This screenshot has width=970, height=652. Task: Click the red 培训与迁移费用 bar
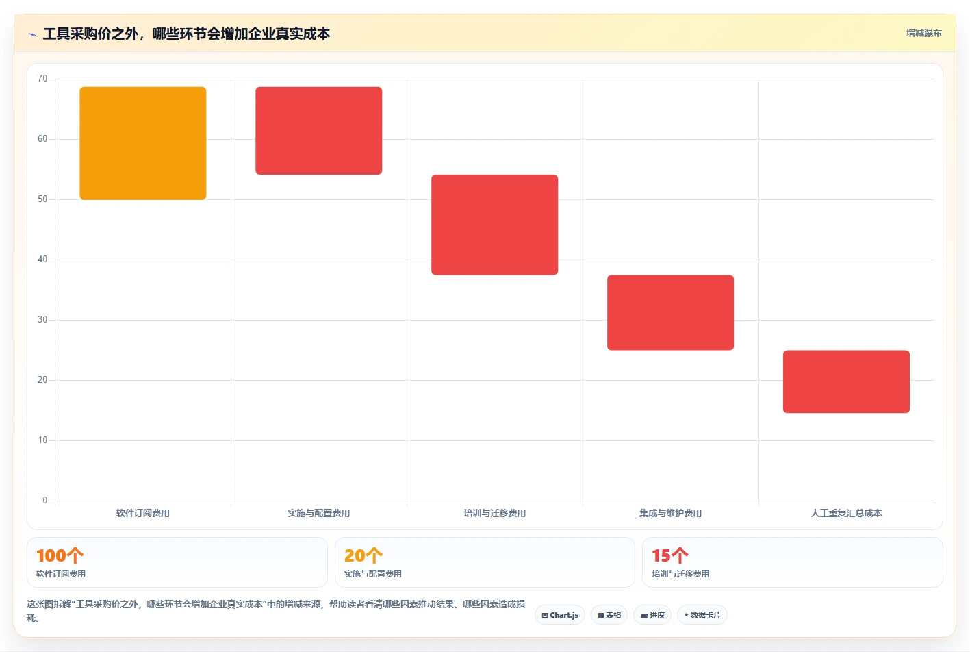pyautogui.click(x=495, y=225)
